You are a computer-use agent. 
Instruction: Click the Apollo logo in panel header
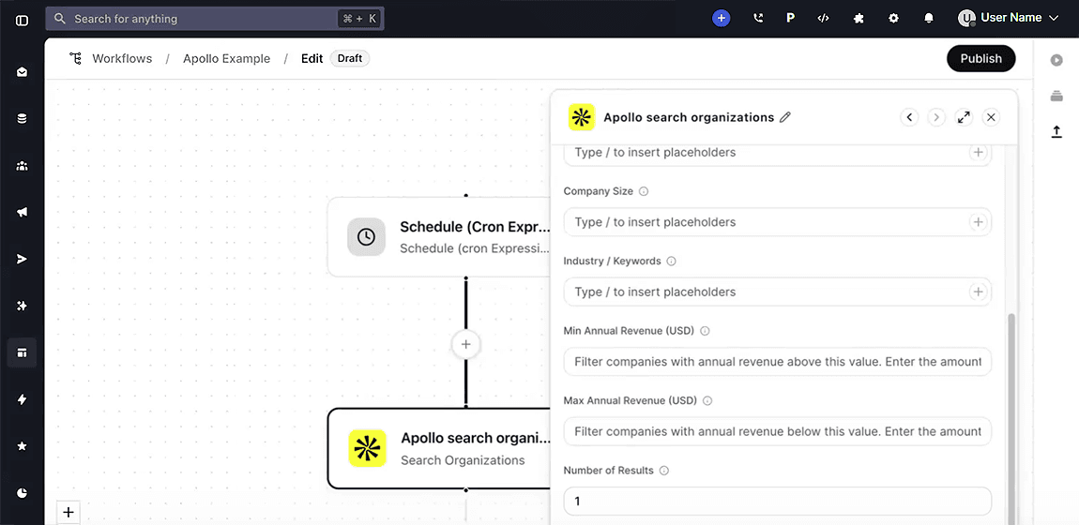click(x=582, y=117)
